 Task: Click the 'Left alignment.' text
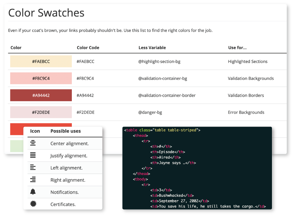pos(67,168)
